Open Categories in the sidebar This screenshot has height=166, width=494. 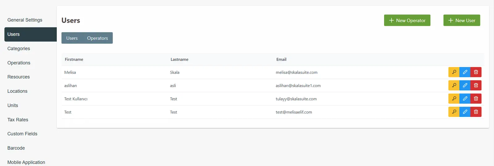tap(19, 48)
